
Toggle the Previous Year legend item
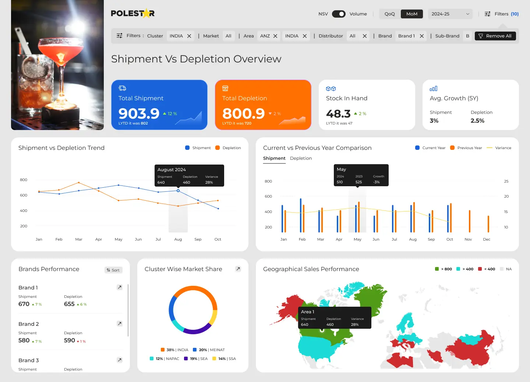[x=466, y=148]
